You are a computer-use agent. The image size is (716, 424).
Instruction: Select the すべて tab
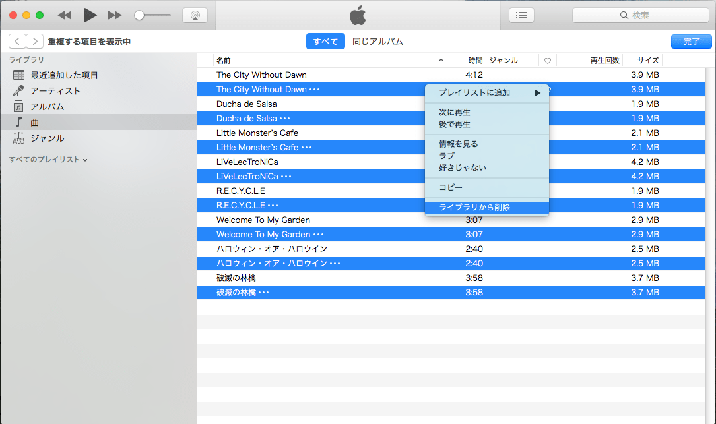pos(325,41)
